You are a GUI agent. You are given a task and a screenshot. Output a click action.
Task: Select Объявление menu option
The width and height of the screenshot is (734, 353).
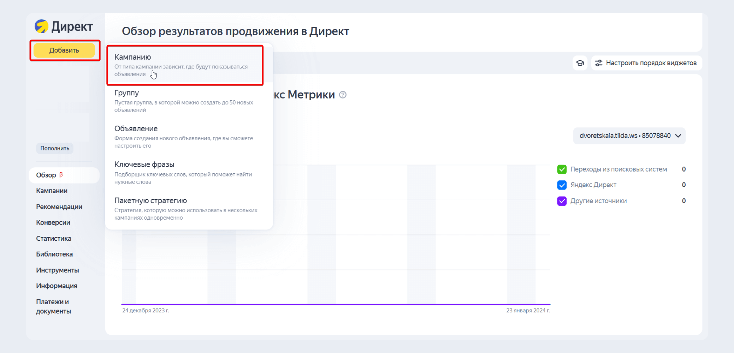click(x=189, y=137)
